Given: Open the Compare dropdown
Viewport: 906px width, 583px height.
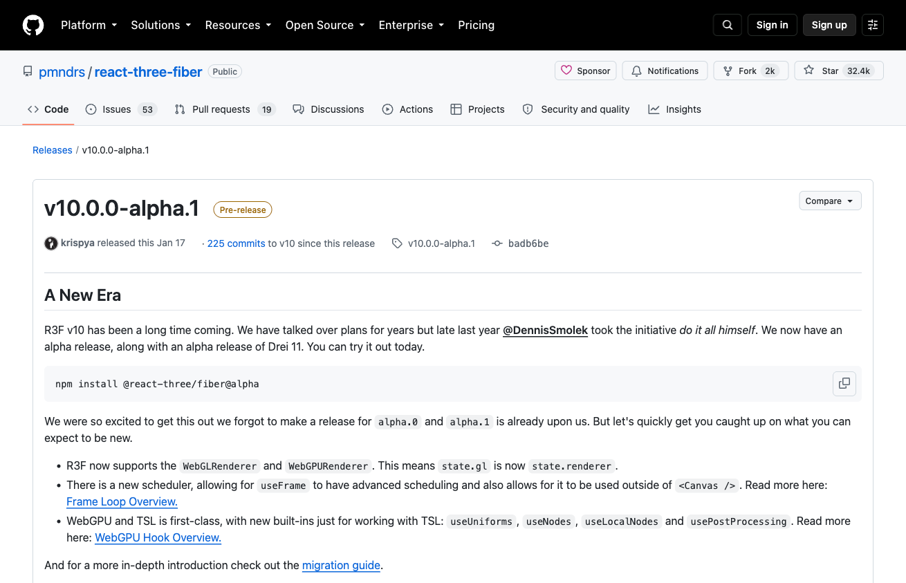Looking at the screenshot, I should point(830,201).
